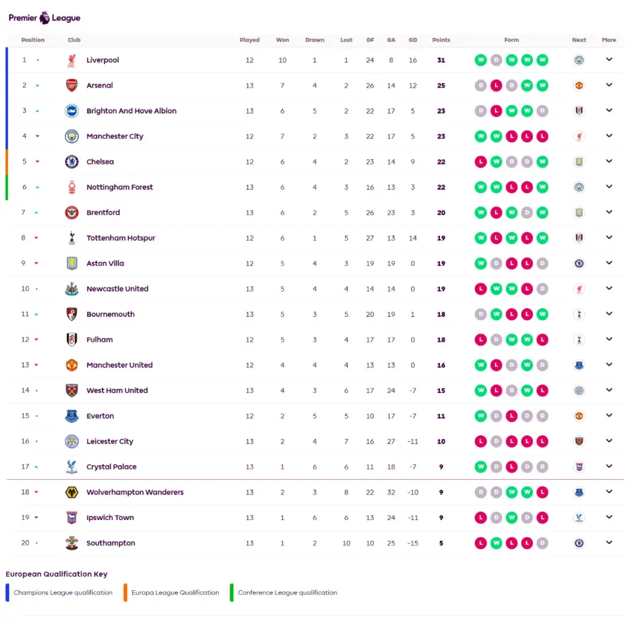Select Wolverhampton Wanderers wolf badge
This screenshot has height=625, width=638.
pyautogui.click(x=71, y=492)
